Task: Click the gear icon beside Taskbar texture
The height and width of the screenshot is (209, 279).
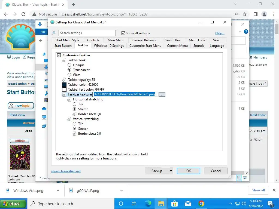Action: (64, 94)
